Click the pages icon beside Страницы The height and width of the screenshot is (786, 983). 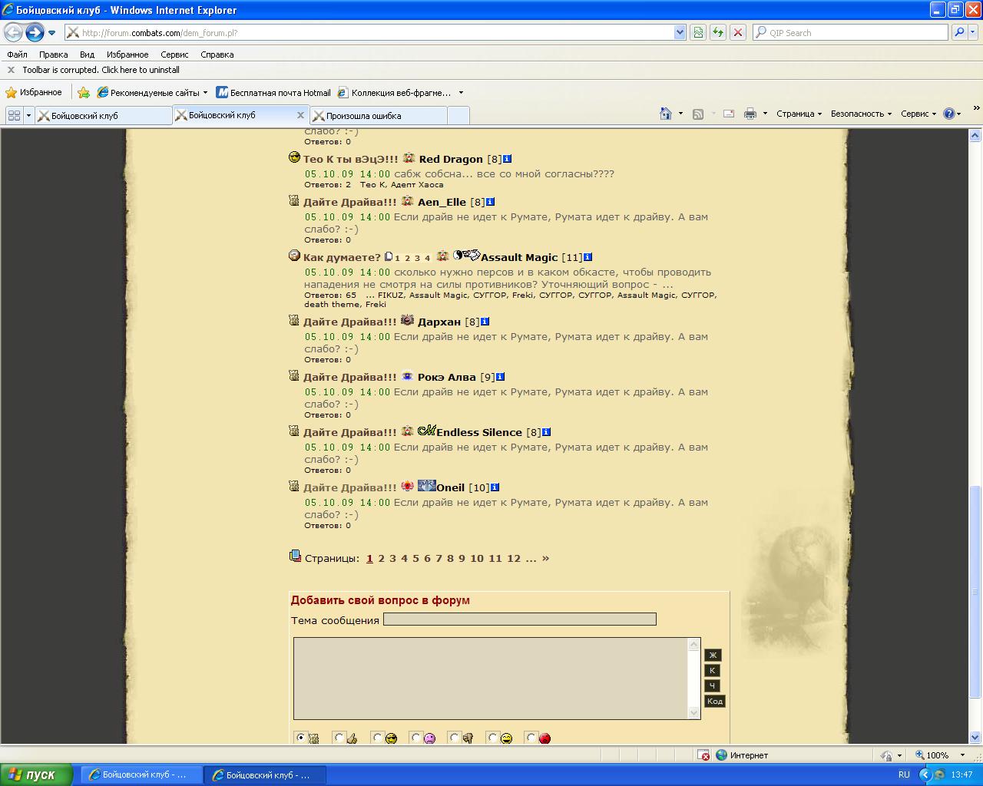pos(295,556)
